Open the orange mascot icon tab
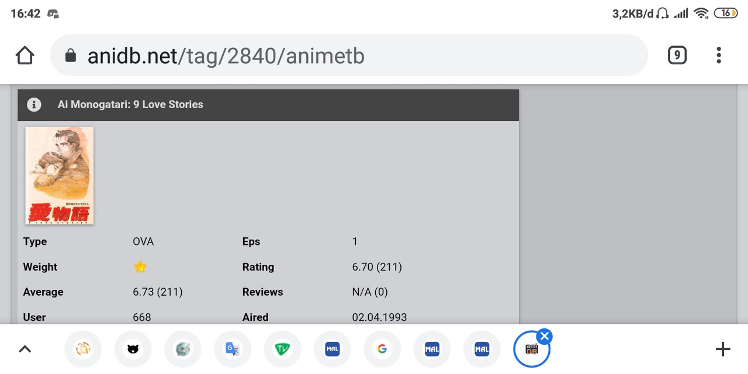The image size is (748, 374). (x=83, y=348)
